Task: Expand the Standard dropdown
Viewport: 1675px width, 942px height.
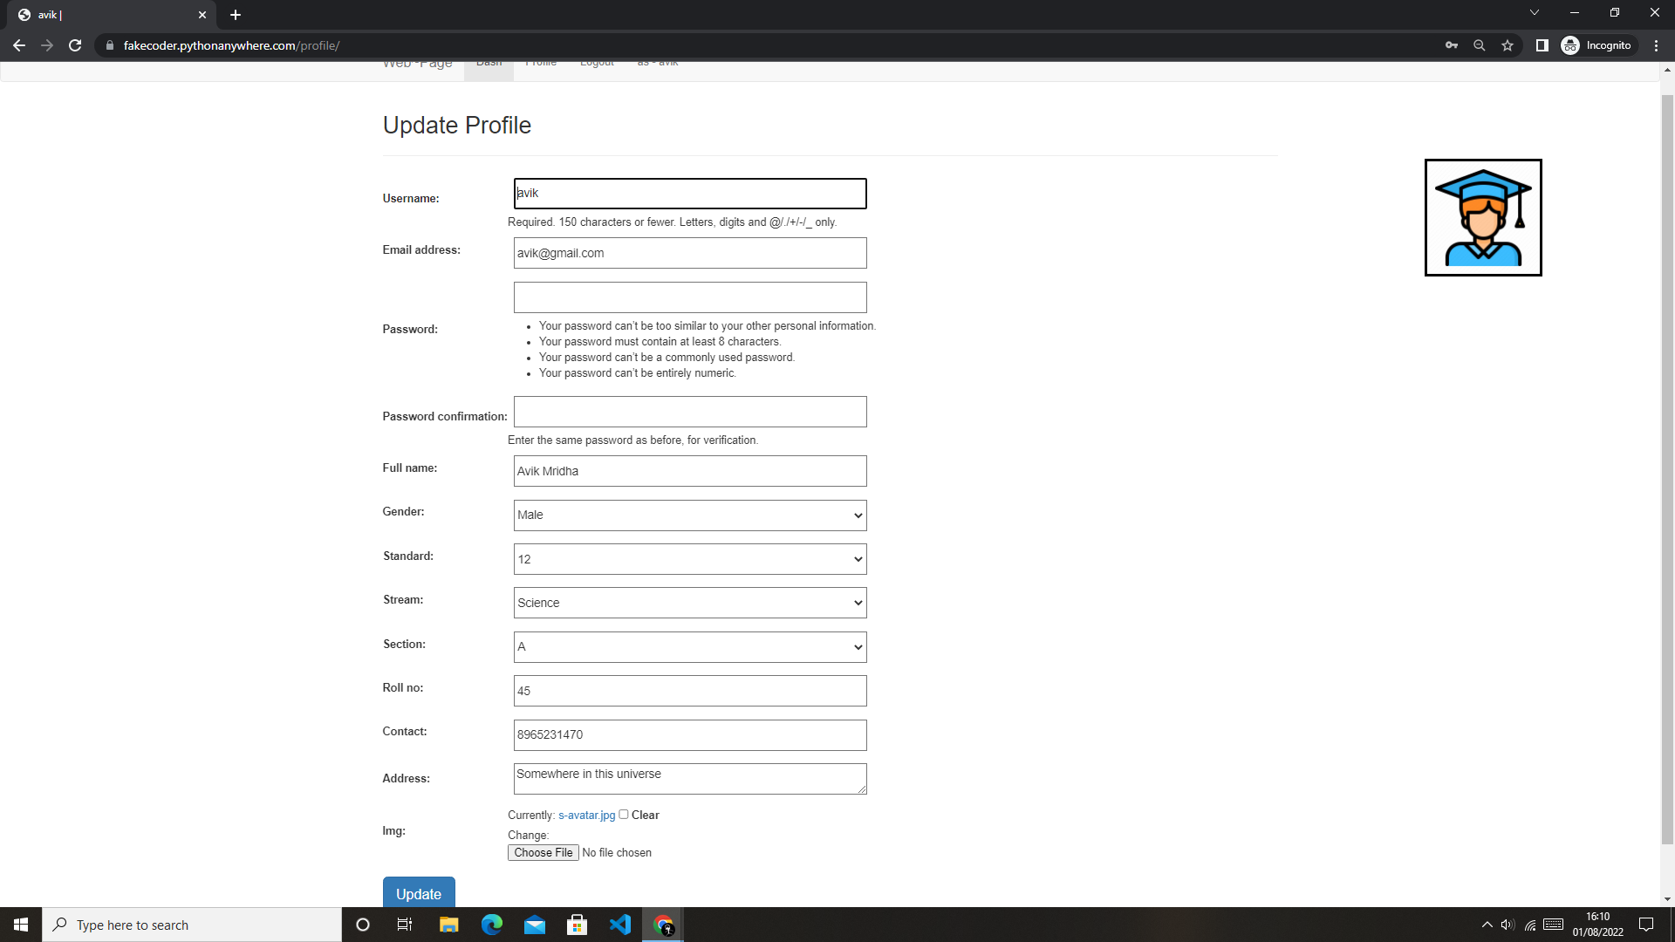Action: [689, 559]
